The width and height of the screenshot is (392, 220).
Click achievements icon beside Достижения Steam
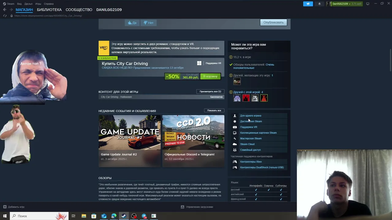[x=235, y=121]
